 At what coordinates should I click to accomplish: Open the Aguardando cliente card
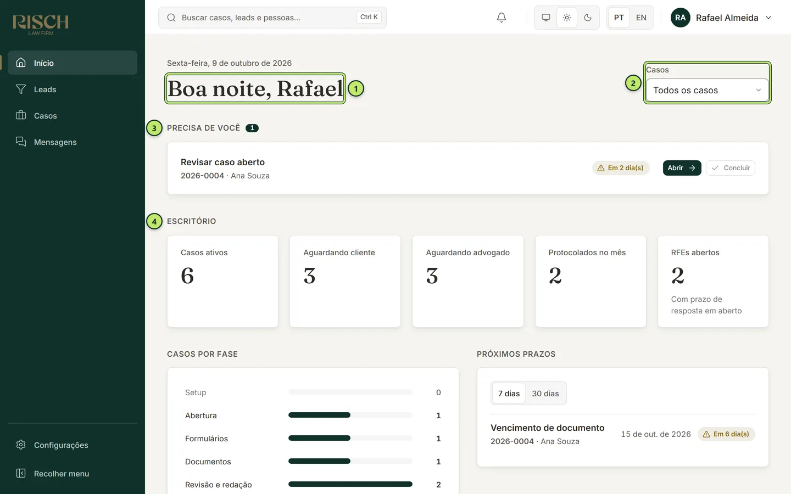point(345,282)
